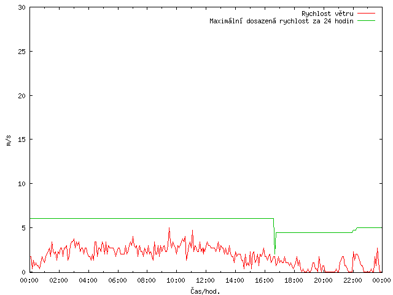The width and height of the screenshot is (393, 295).
Task: Click the 10:00 time label
Action: click(x=176, y=280)
